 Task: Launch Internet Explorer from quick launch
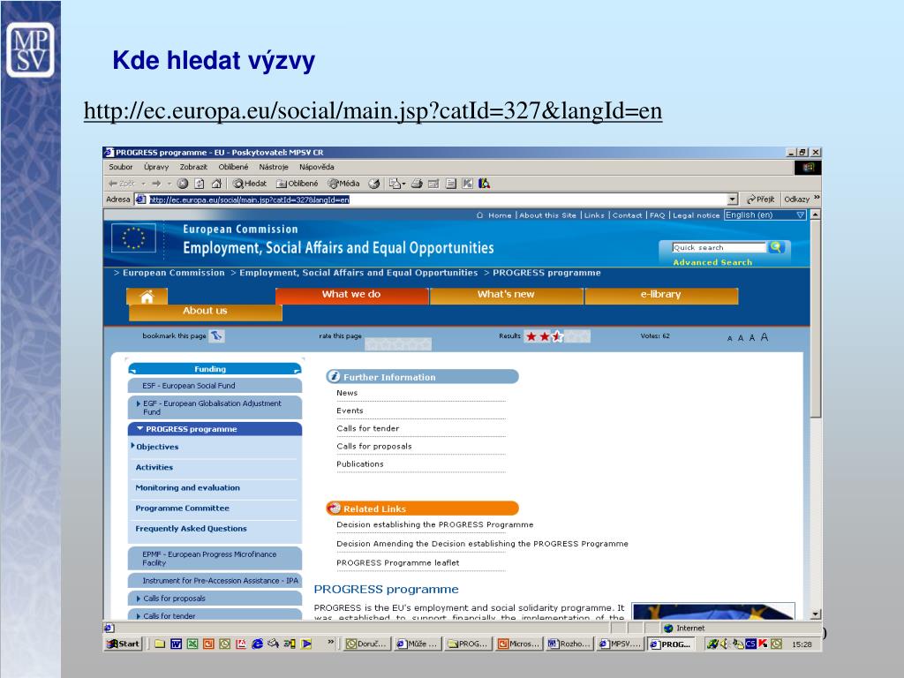coord(257,644)
